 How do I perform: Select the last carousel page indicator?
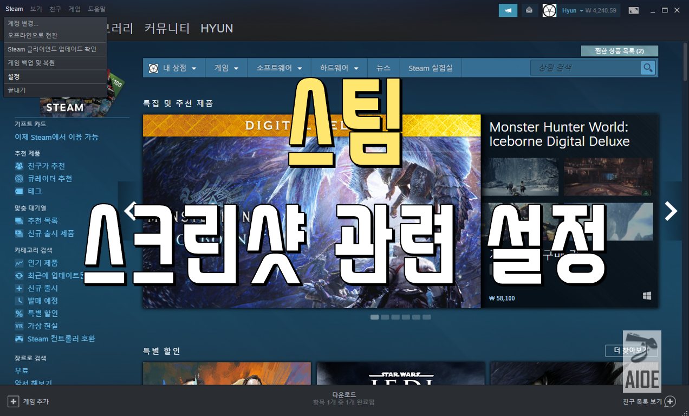(427, 317)
